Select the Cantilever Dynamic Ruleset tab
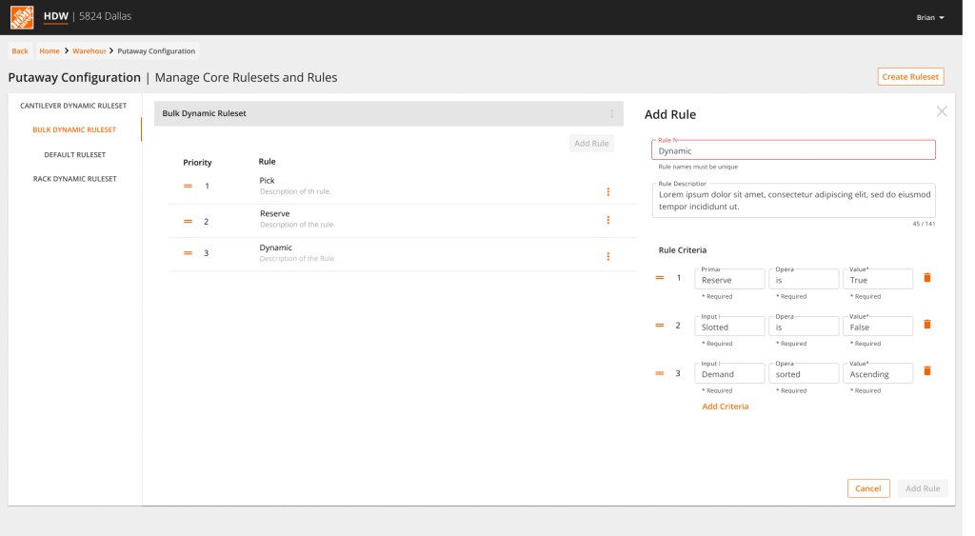975x536 pixels. [x=73, y=106]
